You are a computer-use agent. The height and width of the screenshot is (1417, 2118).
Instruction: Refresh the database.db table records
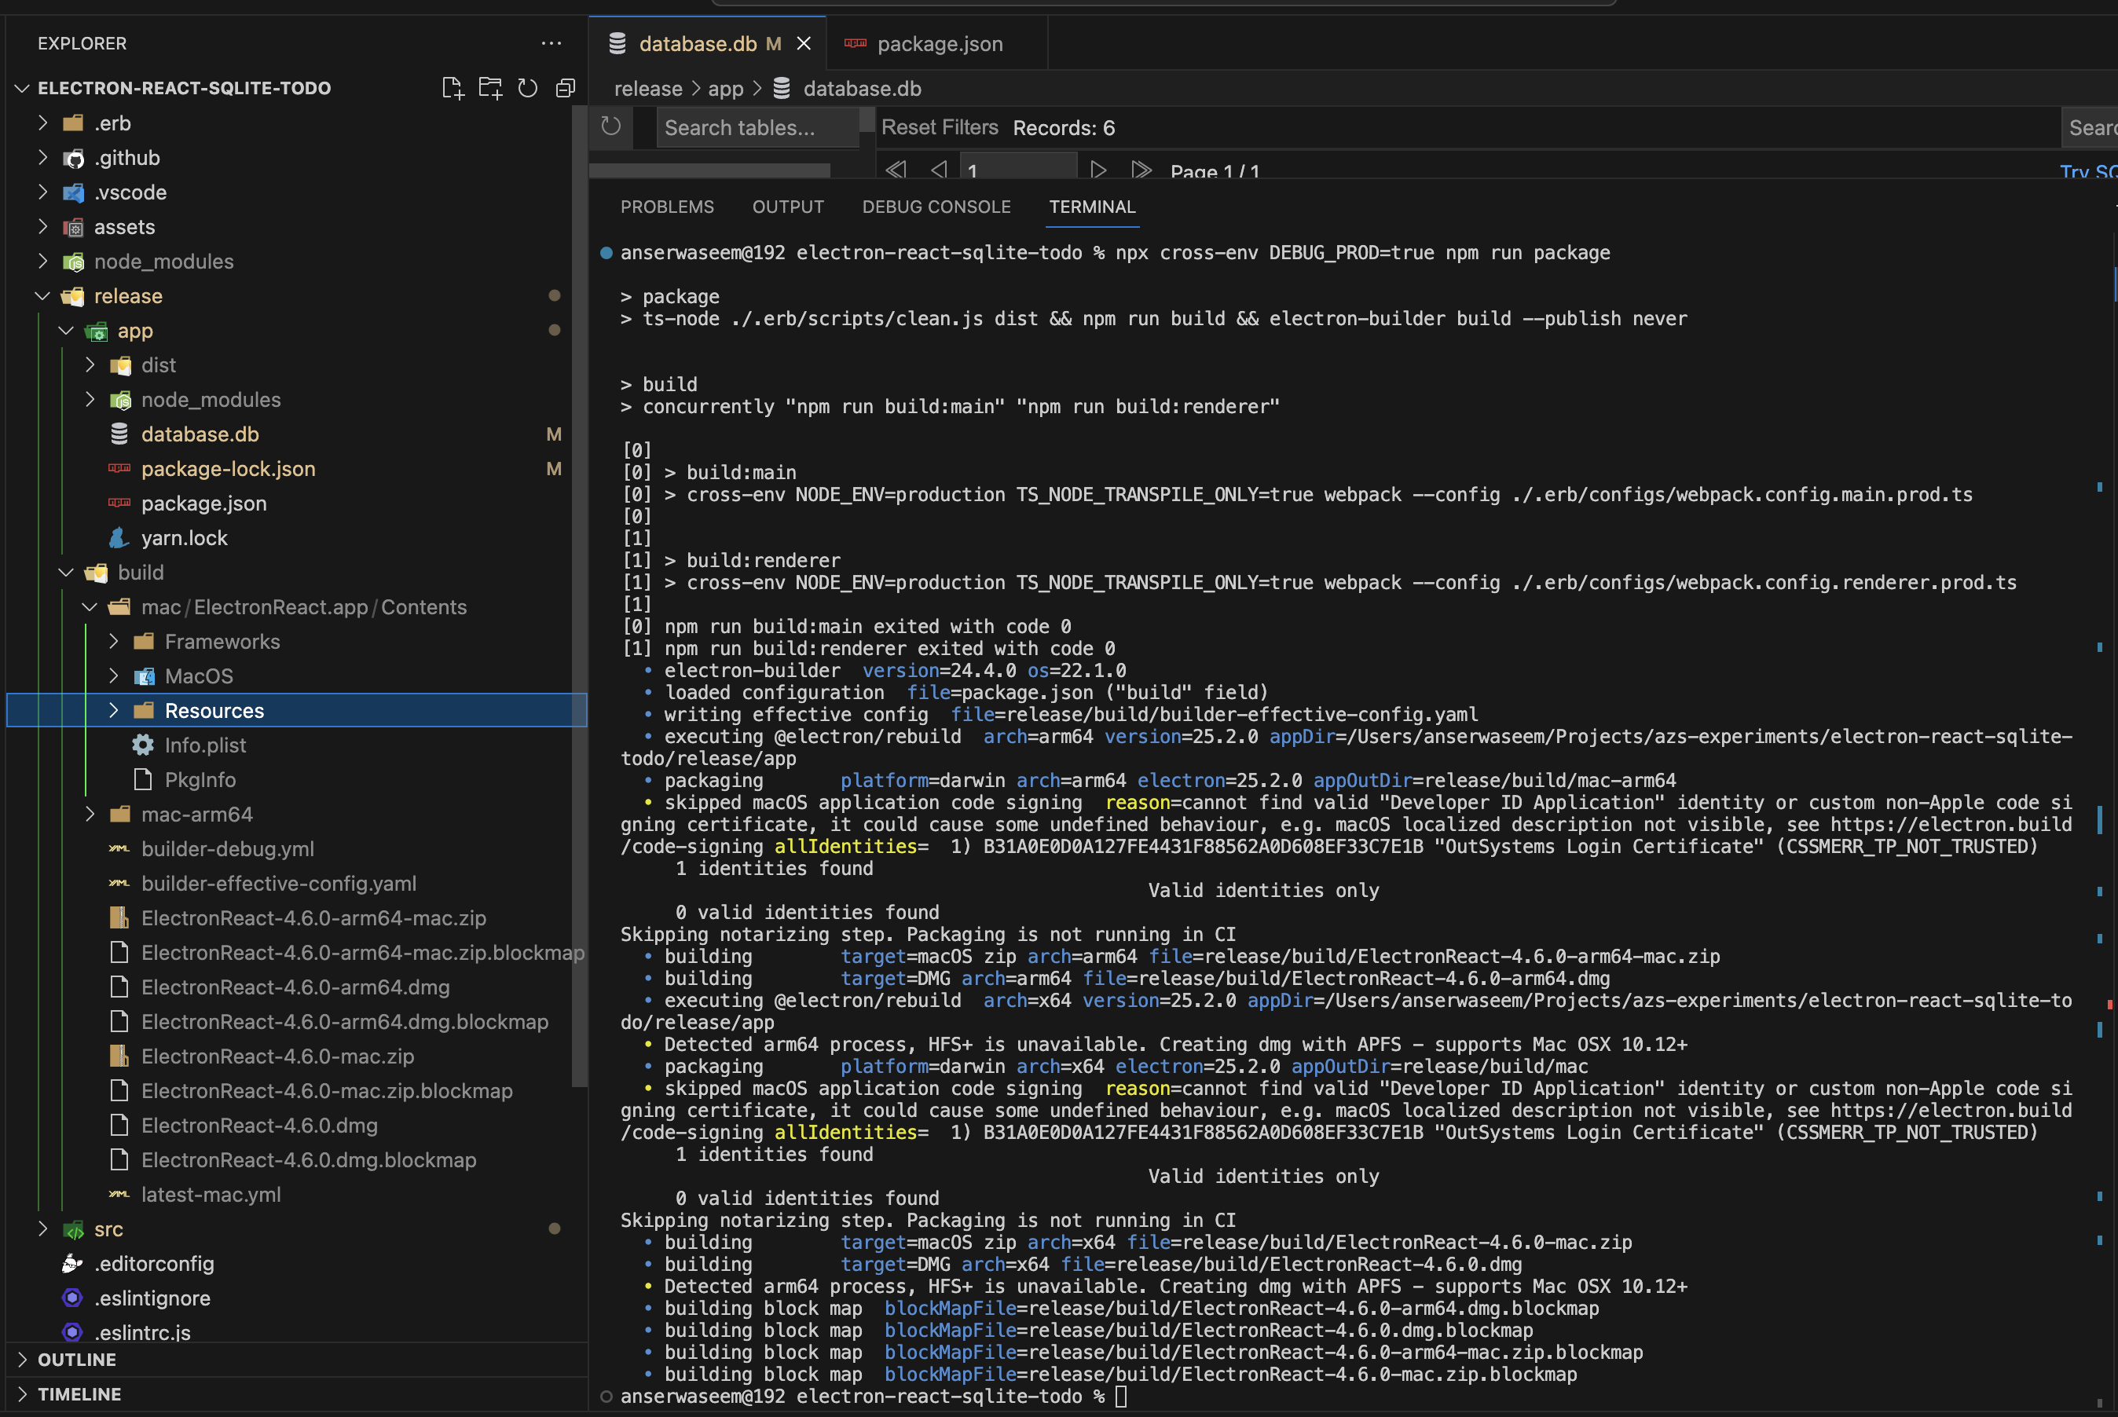point(611,127)
